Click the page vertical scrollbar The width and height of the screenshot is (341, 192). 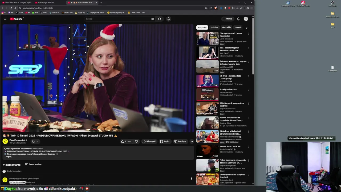click(253, 45)
